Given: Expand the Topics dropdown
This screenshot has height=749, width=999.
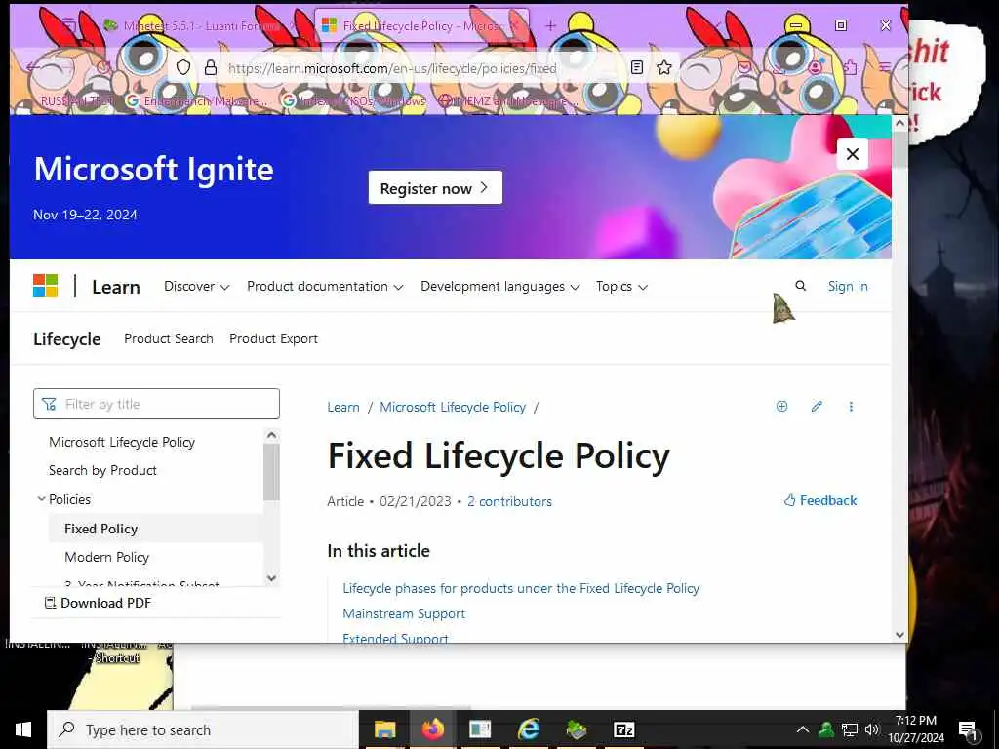Looking at the screenshot, I should 621,286.
